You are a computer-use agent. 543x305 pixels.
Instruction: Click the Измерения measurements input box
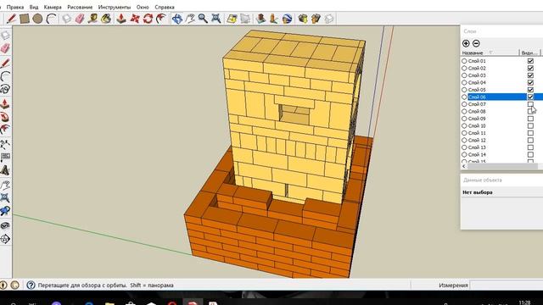[507, 286]
